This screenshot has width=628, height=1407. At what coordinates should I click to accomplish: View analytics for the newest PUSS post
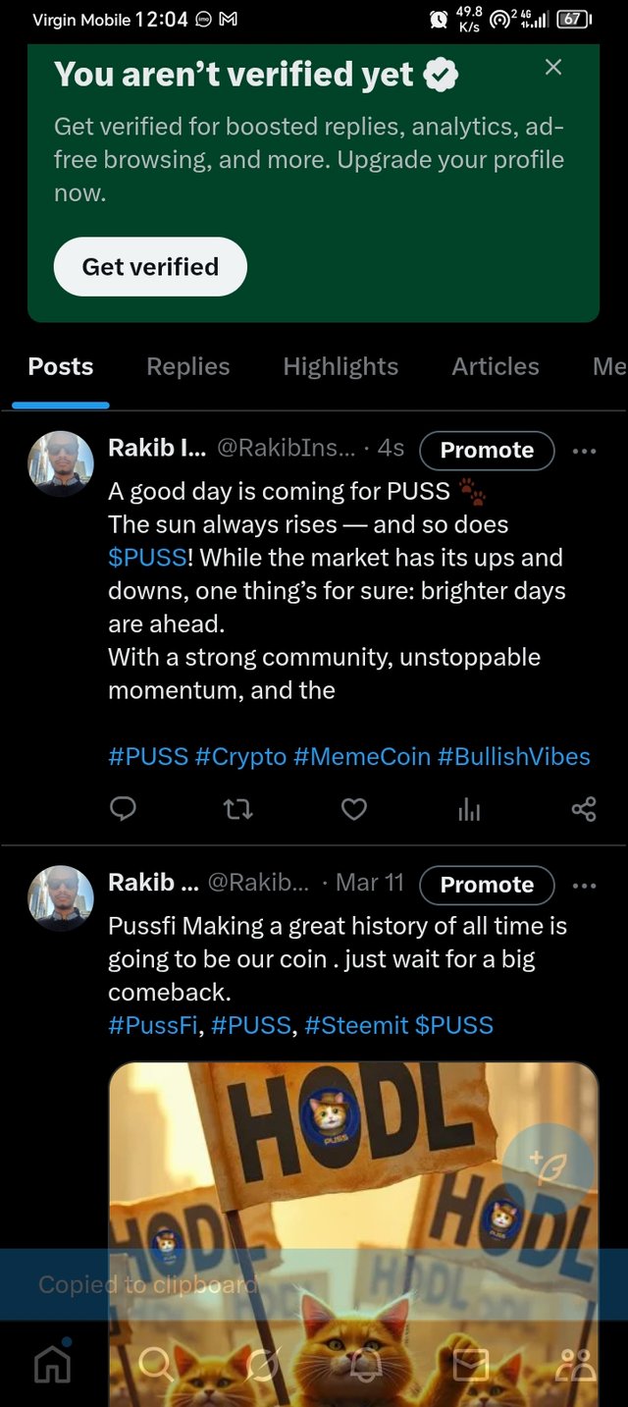pos(469,809)
